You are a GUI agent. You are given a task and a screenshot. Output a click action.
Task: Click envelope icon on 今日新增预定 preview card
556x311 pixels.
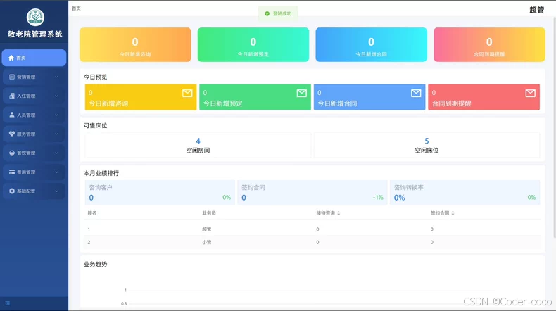coord(302,94)
